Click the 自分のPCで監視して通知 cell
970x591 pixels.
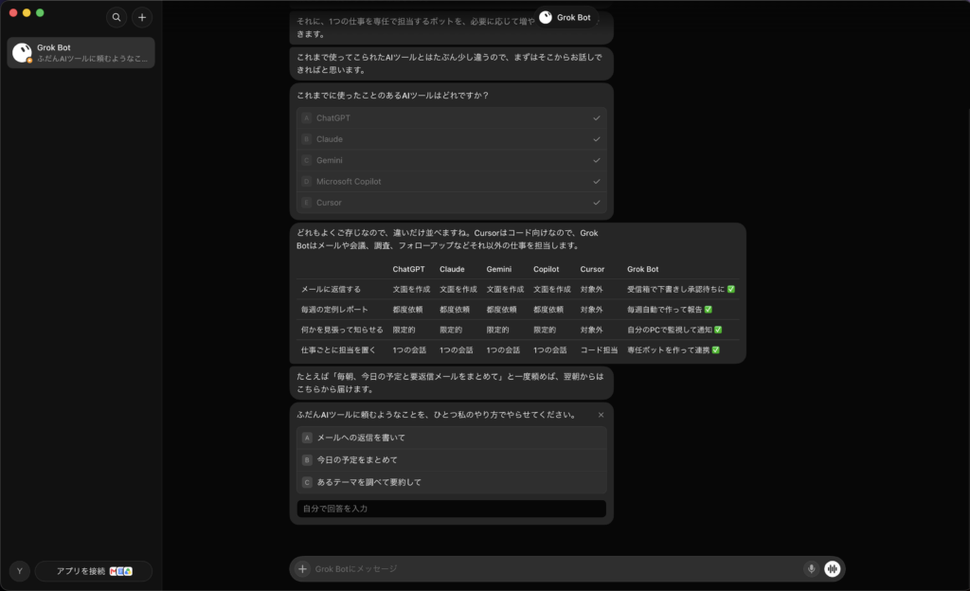[674, 331]
